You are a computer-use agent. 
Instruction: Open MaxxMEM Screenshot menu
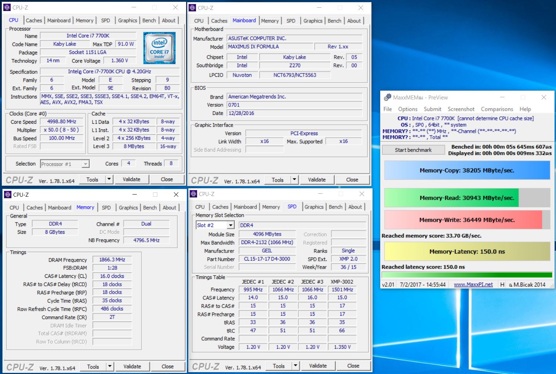[x=461, y=109]
